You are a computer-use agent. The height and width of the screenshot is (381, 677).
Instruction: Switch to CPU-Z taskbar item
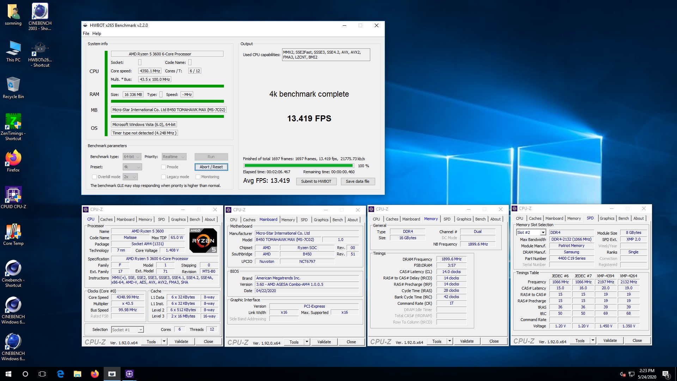129,374
